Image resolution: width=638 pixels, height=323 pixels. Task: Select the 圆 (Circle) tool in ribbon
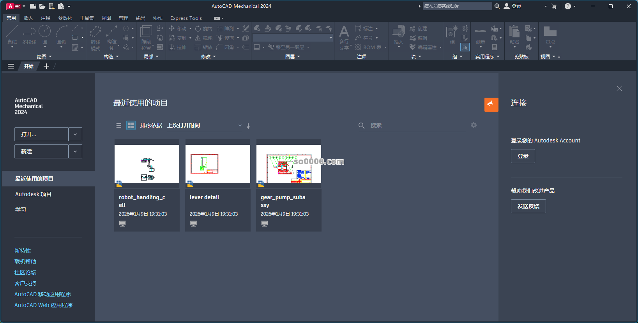pyautogui.click(x=44, y=33)
